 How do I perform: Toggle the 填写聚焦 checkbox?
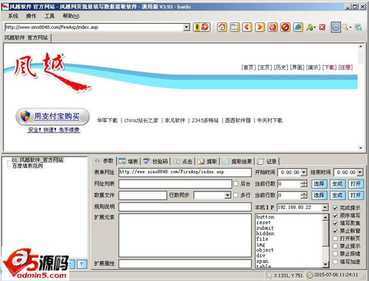pos(336,223)
